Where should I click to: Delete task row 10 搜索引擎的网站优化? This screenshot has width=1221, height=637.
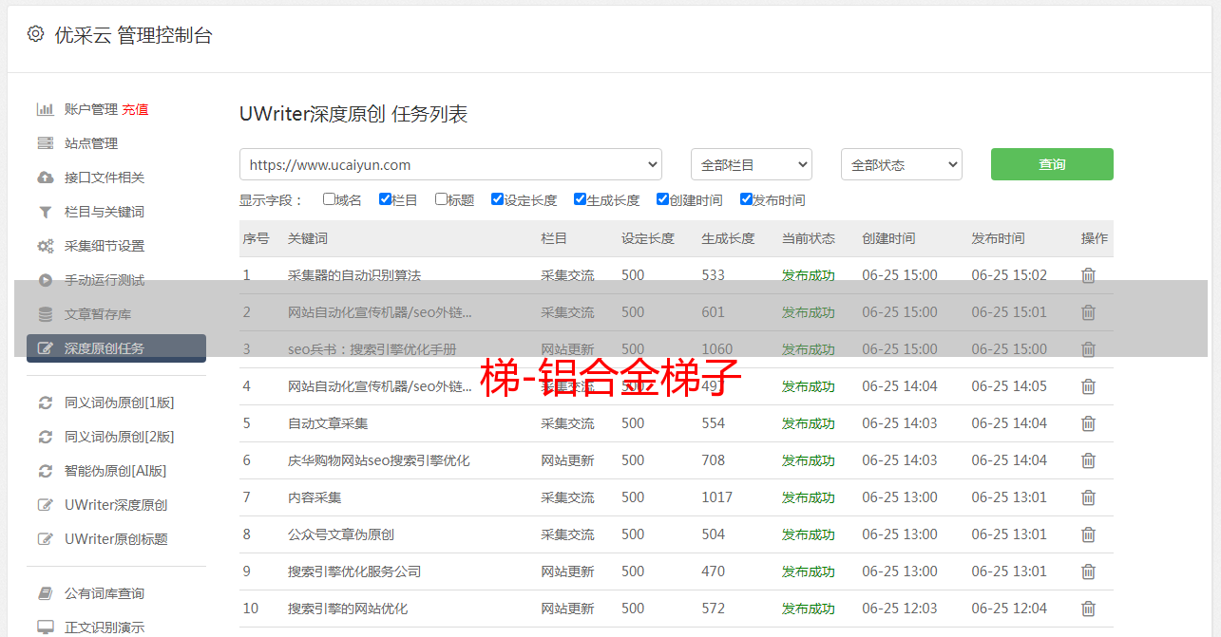1088,609
